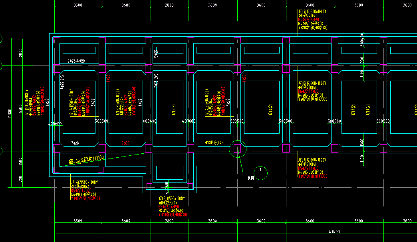Screen dimensions: 417x242
Task: Select the white 2Φ22+4Φ20 rebar text
Action: pyautogui.click(x=76, y=61)
